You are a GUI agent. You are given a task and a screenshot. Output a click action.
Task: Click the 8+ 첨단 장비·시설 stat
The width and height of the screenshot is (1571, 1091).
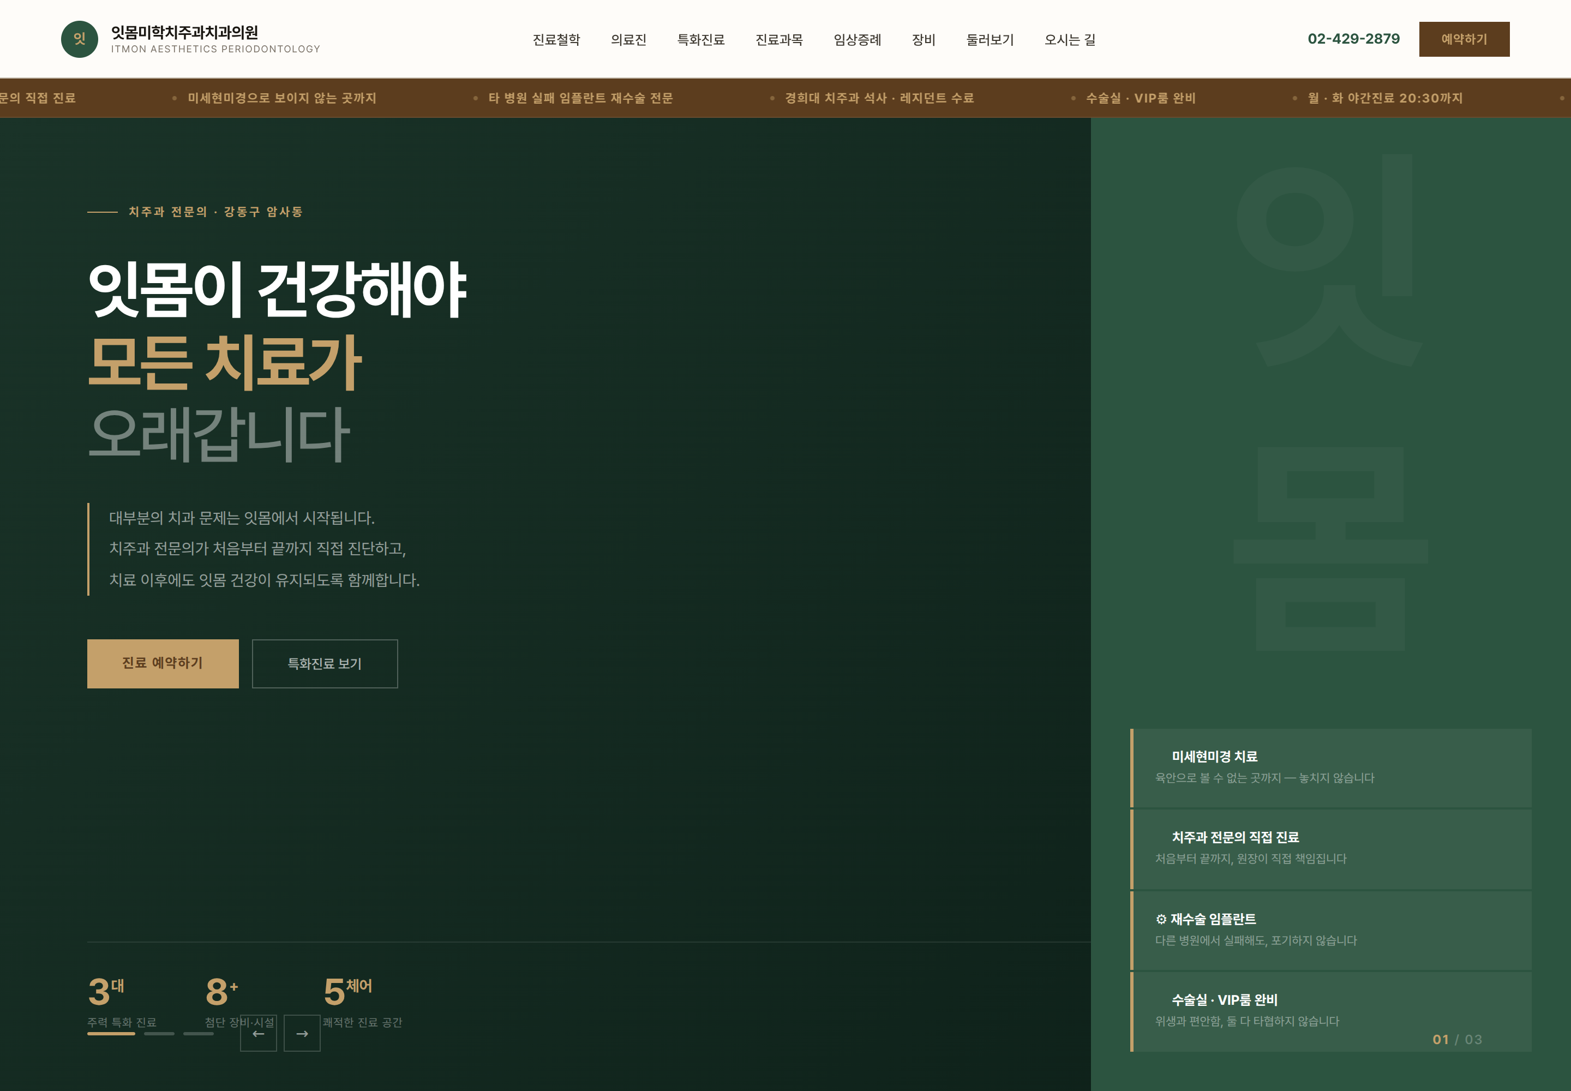pos(239,1002)
